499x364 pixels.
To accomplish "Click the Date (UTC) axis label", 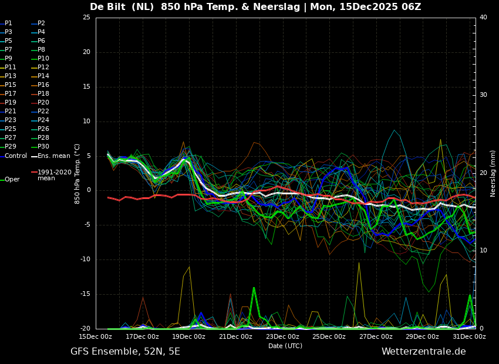I will click(x=285, y=346).
